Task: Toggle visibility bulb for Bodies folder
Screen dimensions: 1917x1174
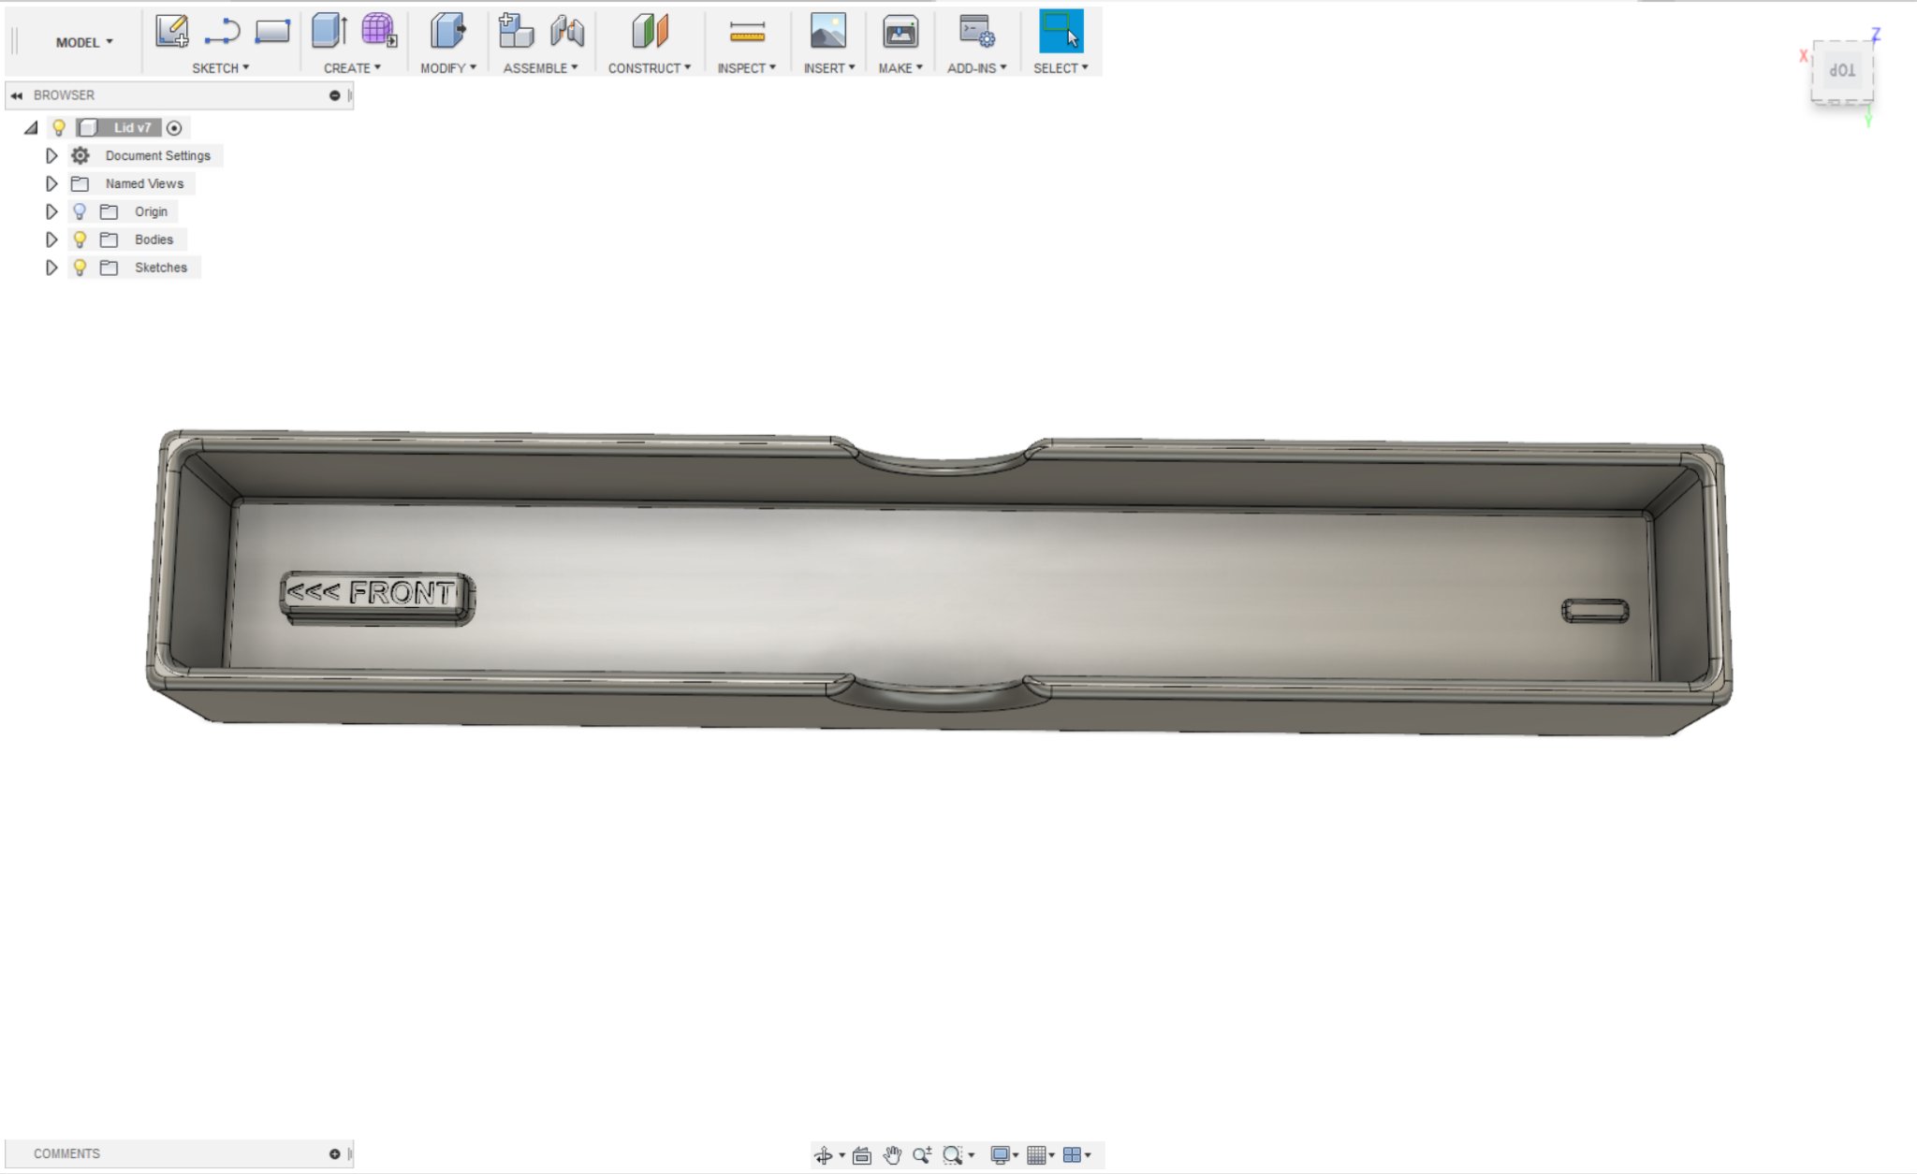Action: pyautogui.click(x=80, y=239)
